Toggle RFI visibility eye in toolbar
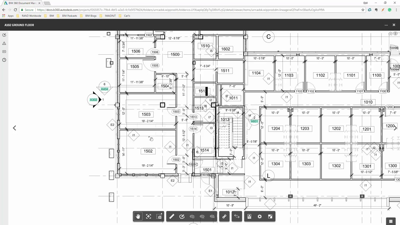The width and height of the screenshot is (400, 225). [212, 217]
